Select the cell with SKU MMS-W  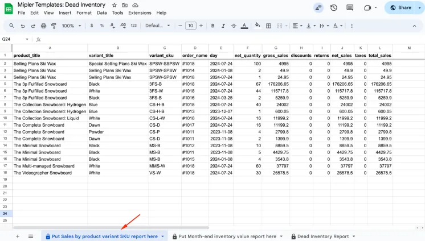pos(165,166)
